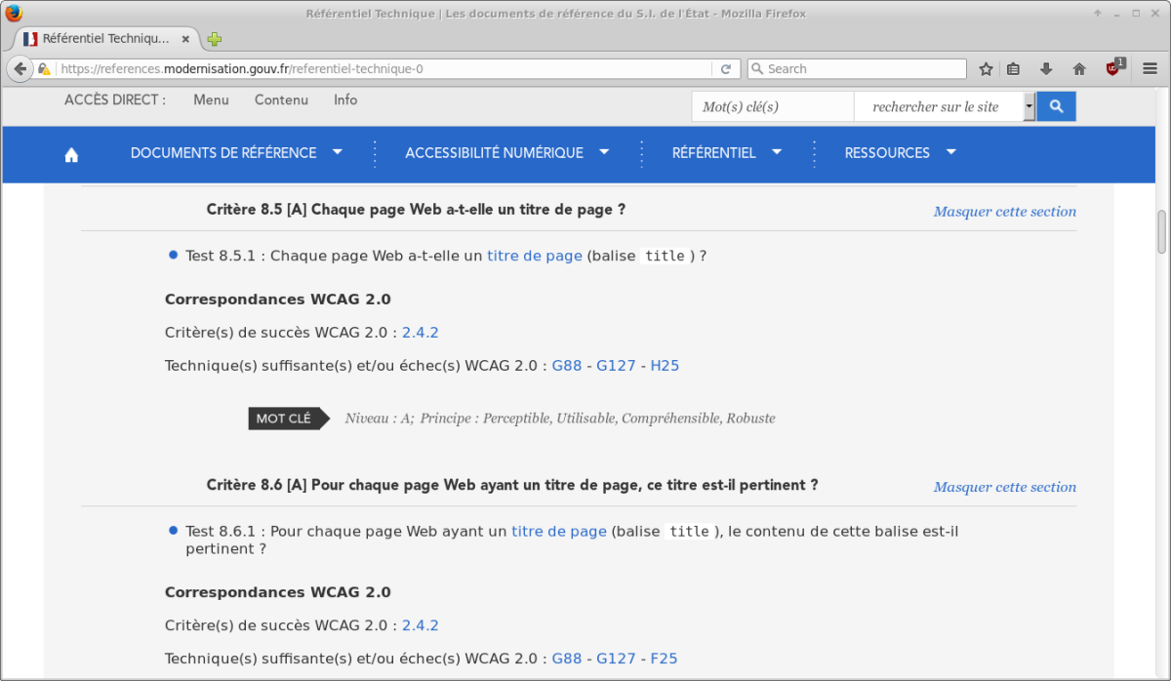This screenshot has height=681, width=1171.
Task: Launch site search with the magnifier button
Action: 1056,105
